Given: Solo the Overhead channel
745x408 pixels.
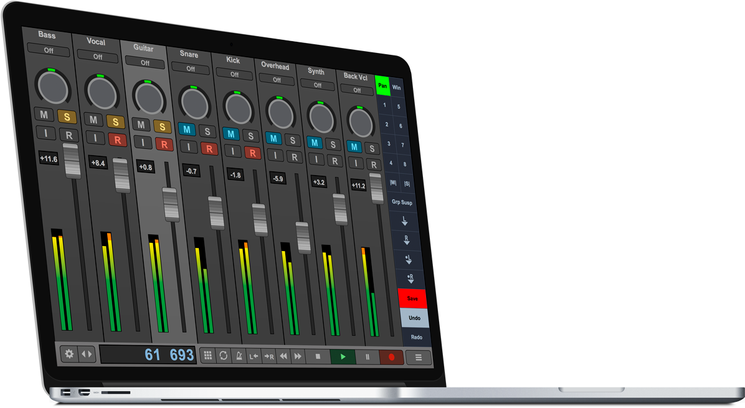Looking at the screenshot, I should point(293,140).
